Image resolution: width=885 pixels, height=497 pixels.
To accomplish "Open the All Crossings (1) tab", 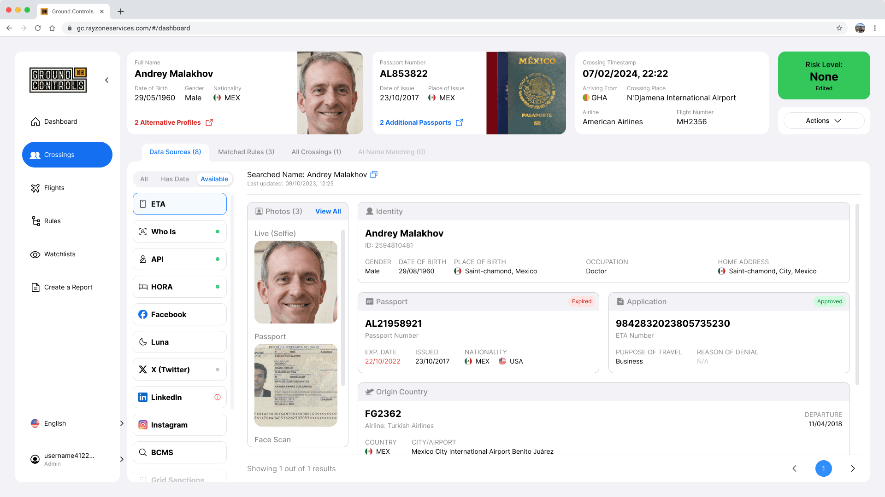I will click(x=316, y=152).
